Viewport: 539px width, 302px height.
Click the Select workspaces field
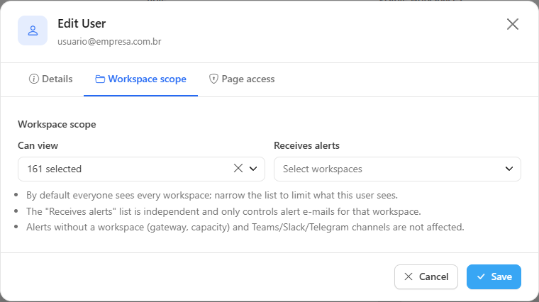(397, 169)
